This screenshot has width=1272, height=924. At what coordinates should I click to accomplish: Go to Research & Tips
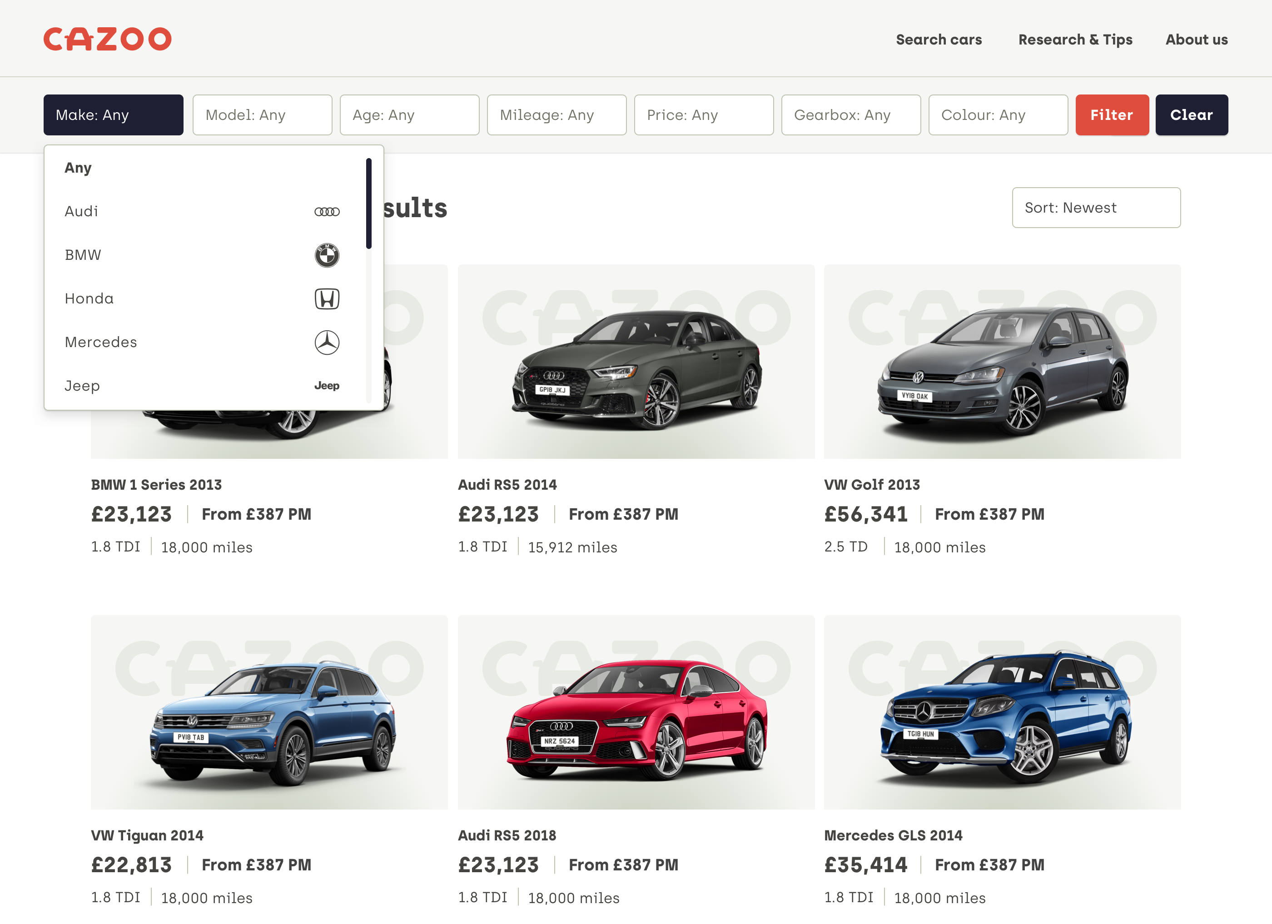1074,40
